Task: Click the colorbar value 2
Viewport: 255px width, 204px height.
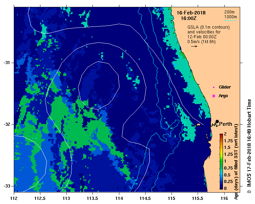Action: (225, 134)
